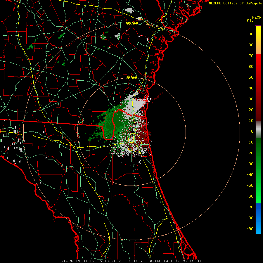Click the -90 value on the velocity scale
The width and height of the screenshot is (263, 263).
[x=250, y=229]
